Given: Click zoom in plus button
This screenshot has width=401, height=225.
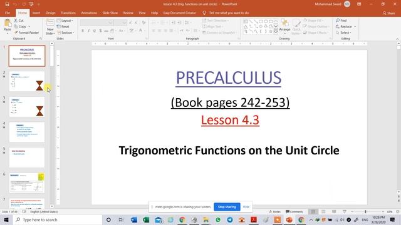Looking at the screenshot, I should (383, 212).
